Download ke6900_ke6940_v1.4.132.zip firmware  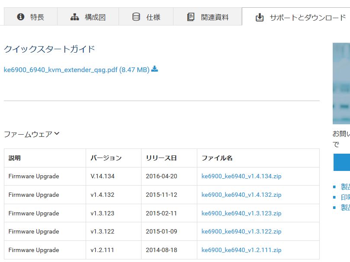coord(241,195)
